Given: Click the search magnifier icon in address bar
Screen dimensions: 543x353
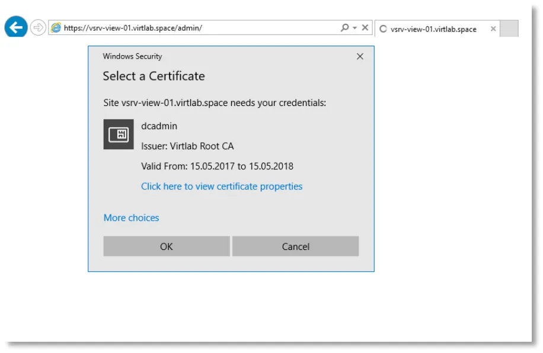Looking at the screenshot, I should [344, 27].
